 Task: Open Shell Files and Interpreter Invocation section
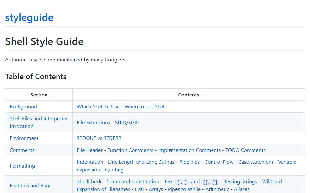[39, 122]
